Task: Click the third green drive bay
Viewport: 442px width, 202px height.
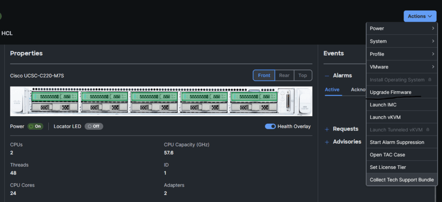Action: [154, 96]
